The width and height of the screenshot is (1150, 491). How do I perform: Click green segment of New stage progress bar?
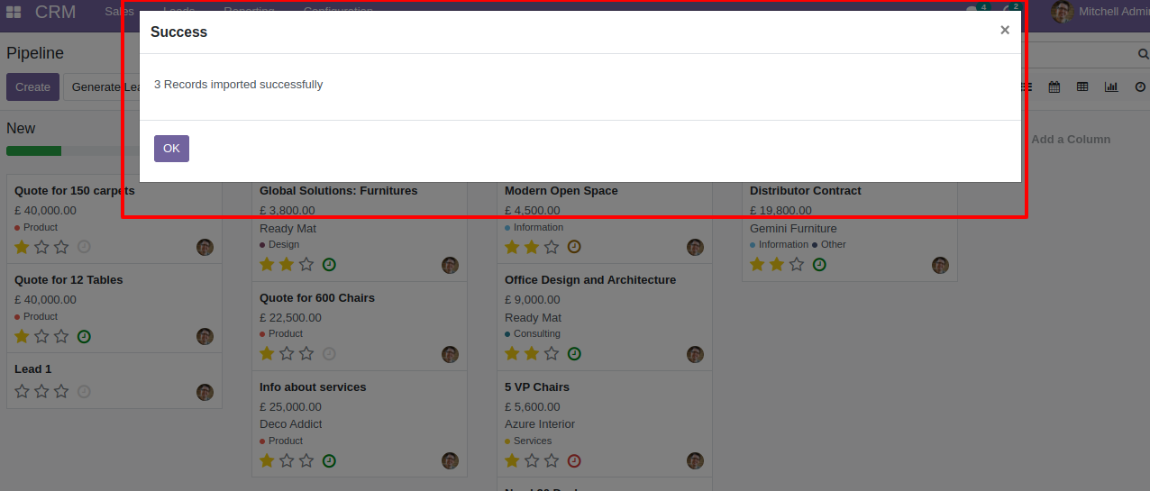coord(33,151)
